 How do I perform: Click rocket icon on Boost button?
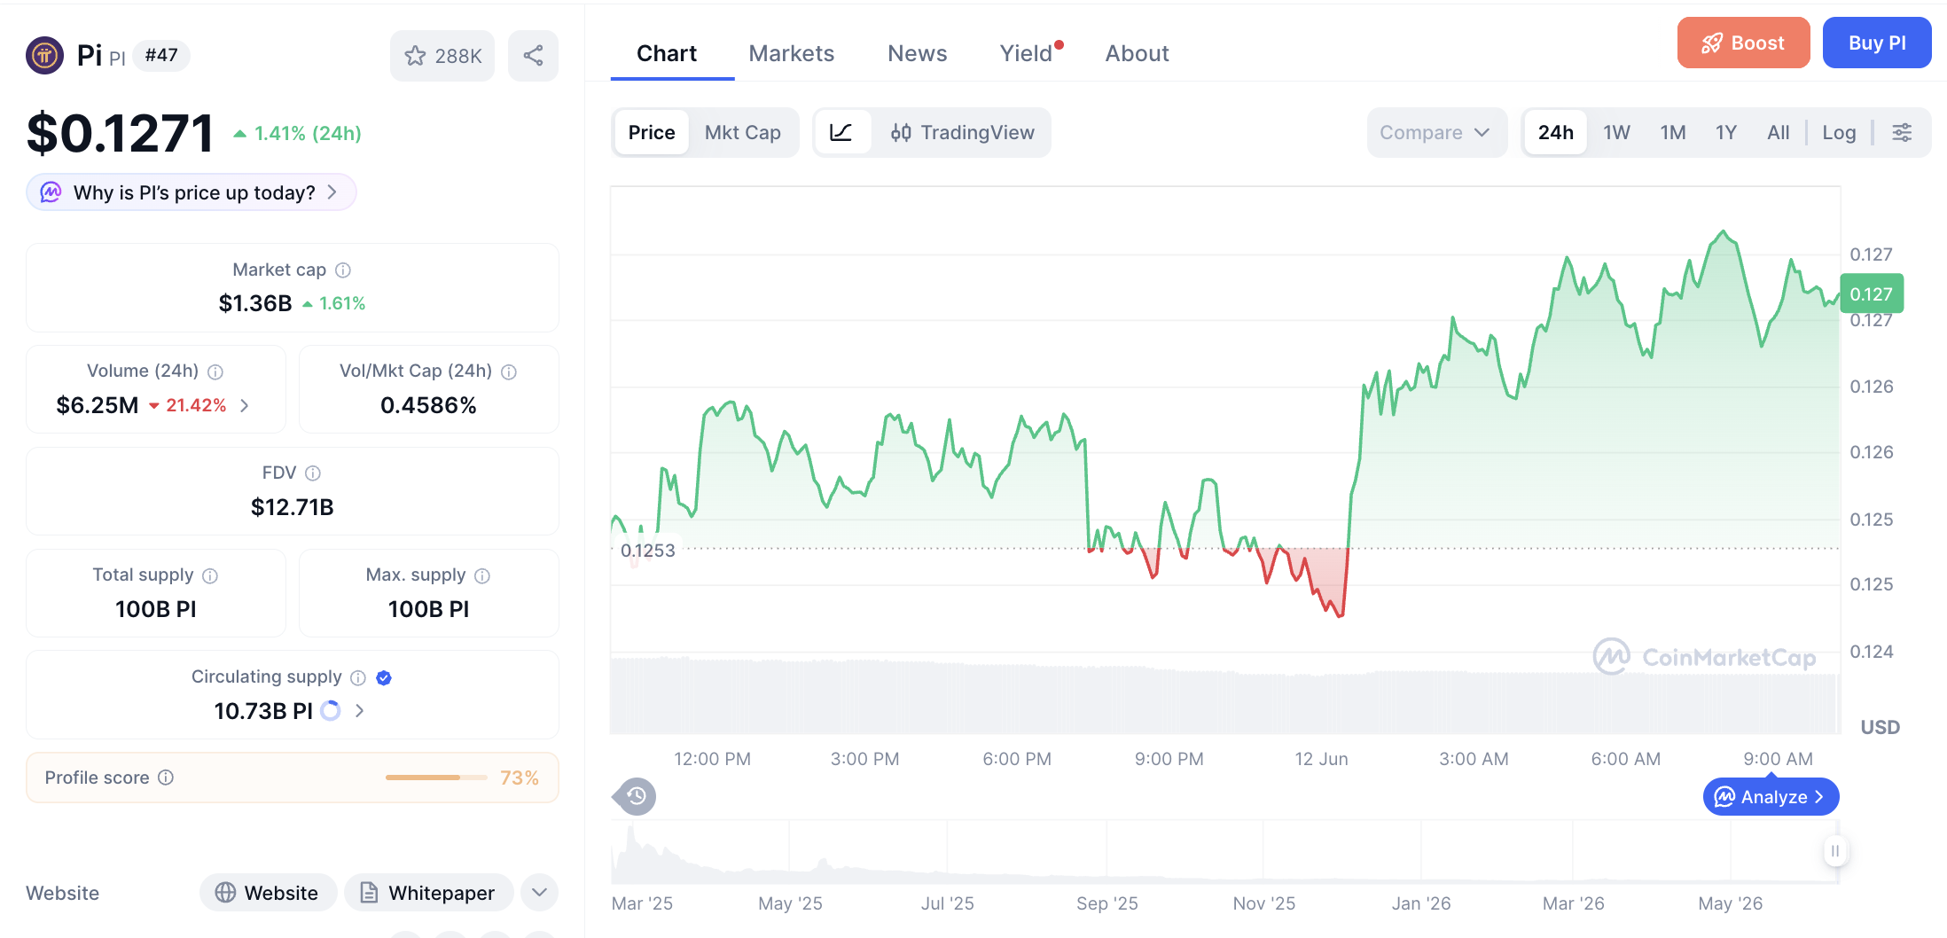[x=1712, y=43]
